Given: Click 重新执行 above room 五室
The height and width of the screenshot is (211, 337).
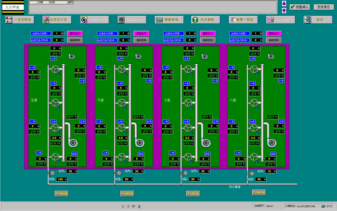Looking at the screenshot, I should tap(75, 34).
